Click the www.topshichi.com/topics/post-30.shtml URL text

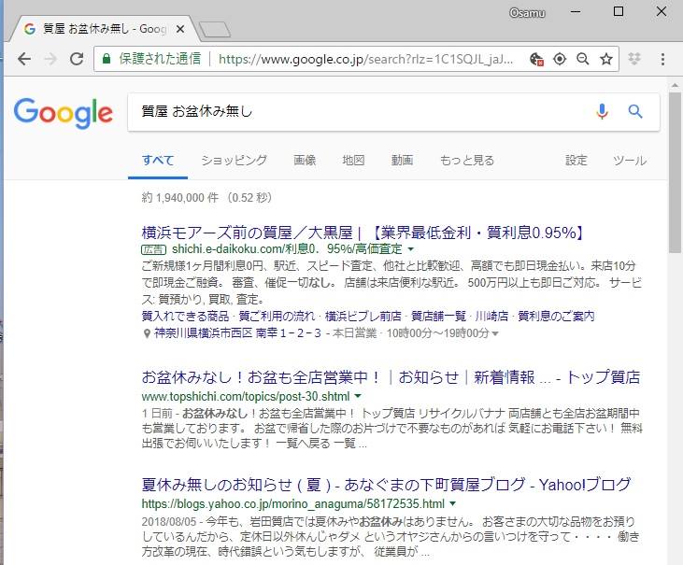(246, 397)
